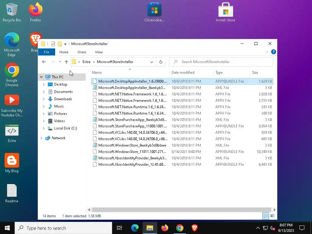Open Task View on the taskbar
Screen dimensions: 312x234
(x=119, y=228)
